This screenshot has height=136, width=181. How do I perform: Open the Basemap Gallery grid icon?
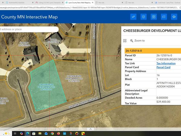tap(154, 17)
